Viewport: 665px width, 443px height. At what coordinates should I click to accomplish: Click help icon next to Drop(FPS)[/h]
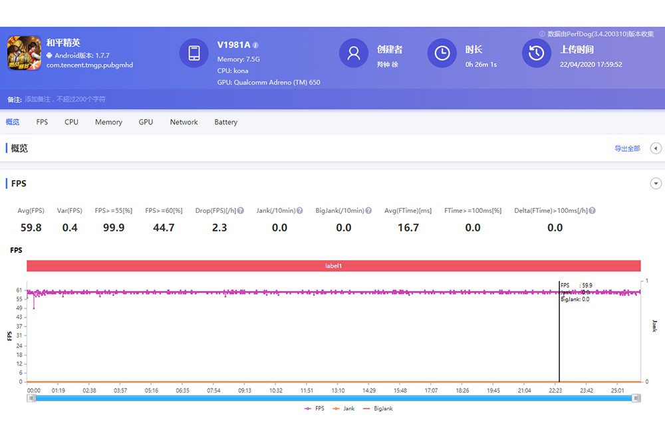241,210
